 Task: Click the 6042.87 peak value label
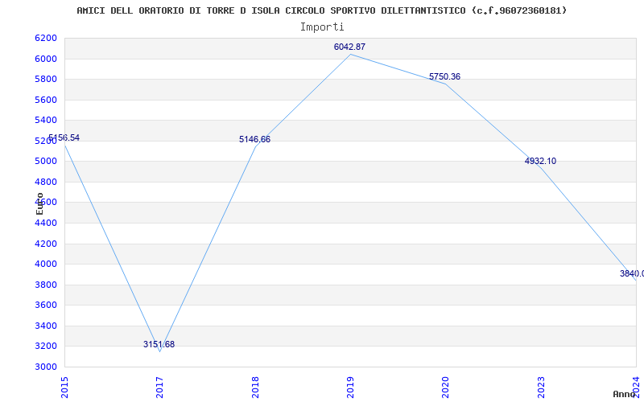(349, 47)
